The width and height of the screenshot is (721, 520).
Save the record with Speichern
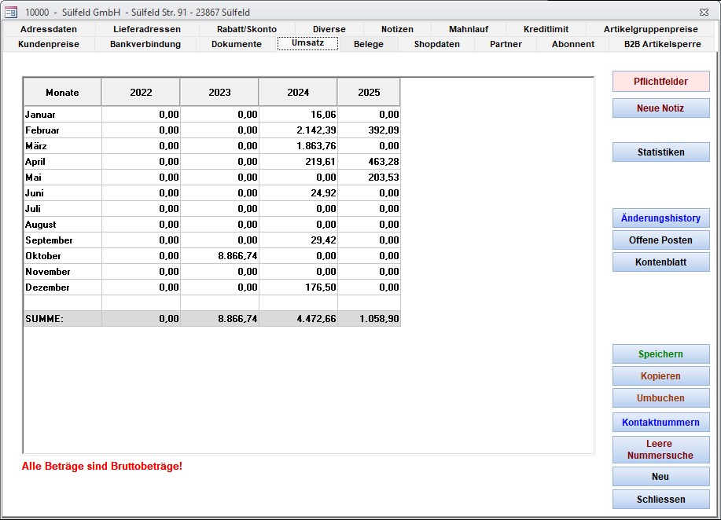tap(660, 354)
